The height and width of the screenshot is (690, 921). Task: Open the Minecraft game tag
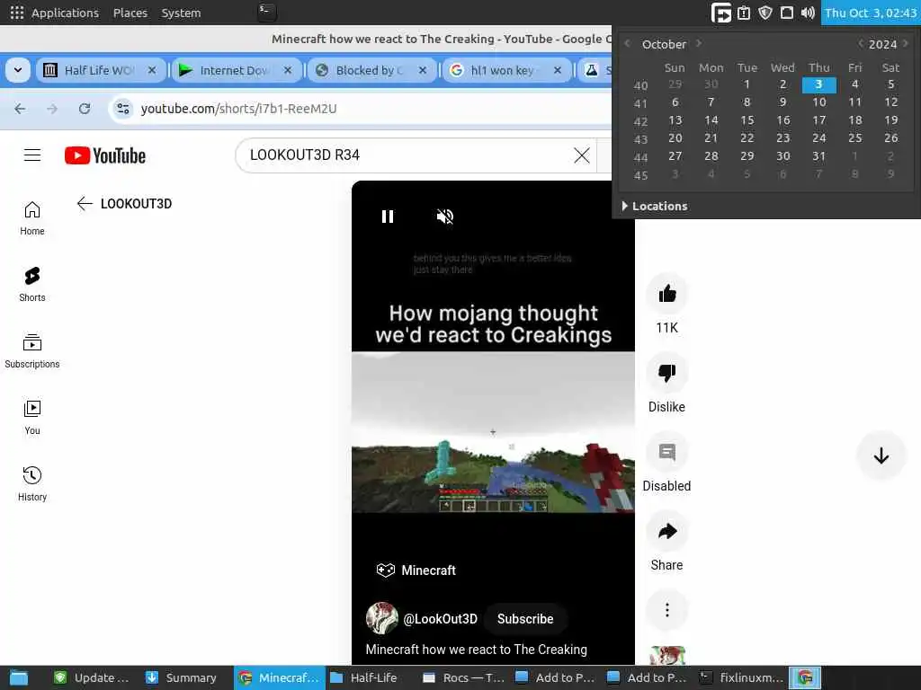click(416, 571)
